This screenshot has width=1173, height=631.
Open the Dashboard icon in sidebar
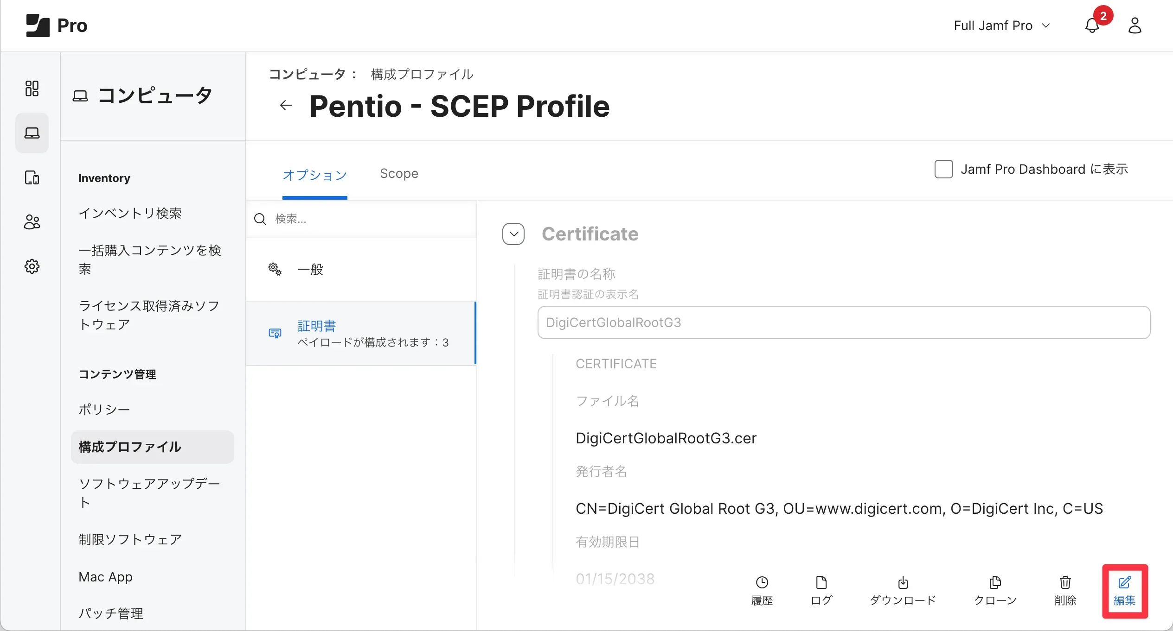point(32,88)
